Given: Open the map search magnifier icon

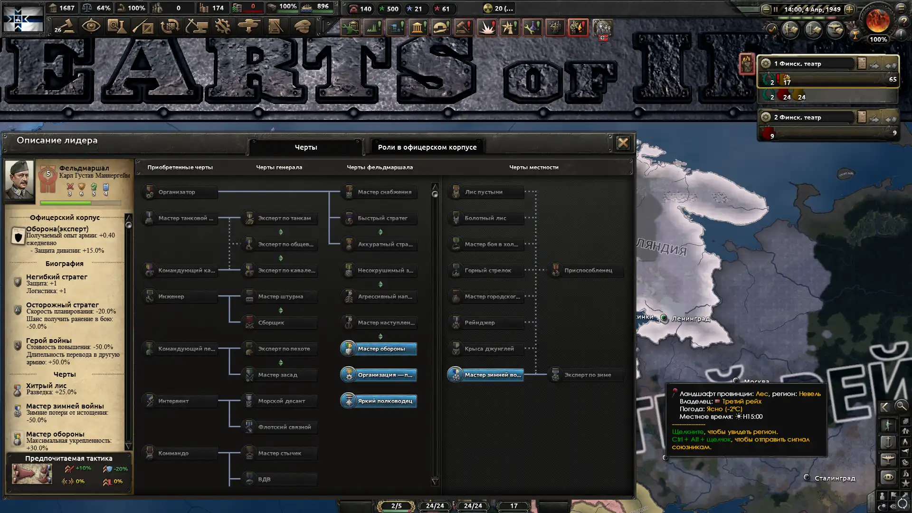Looking at the screenshot, I should 901,406.
